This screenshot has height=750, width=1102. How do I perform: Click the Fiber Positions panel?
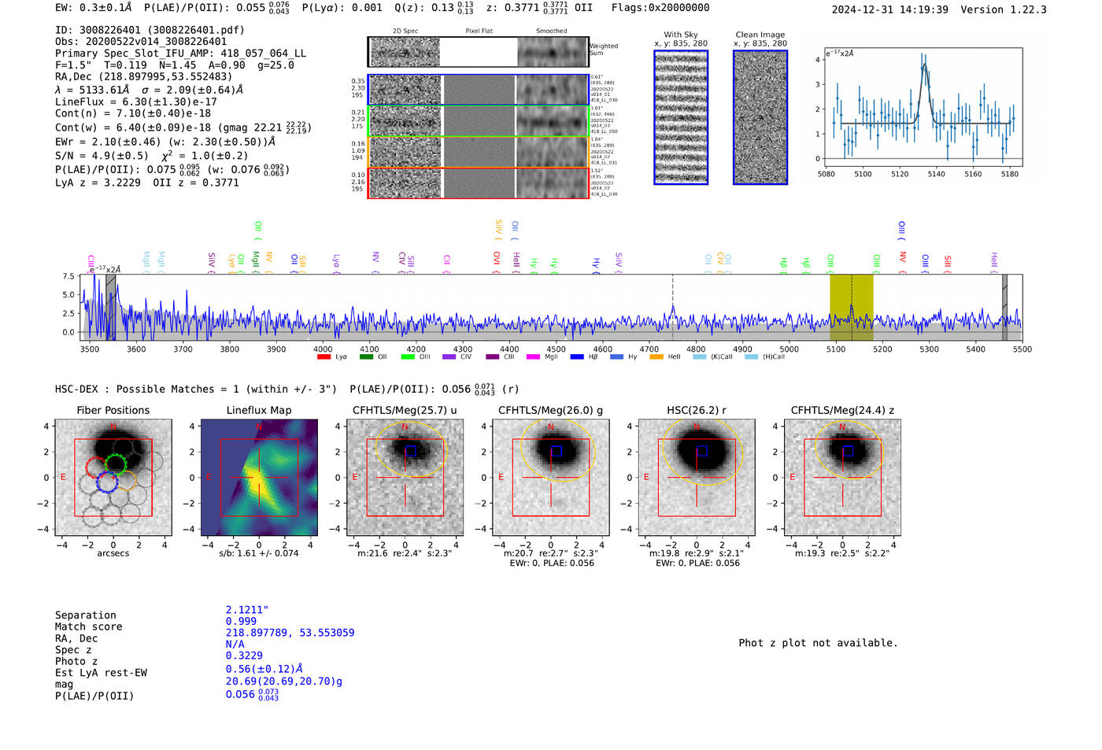point(113,478)
